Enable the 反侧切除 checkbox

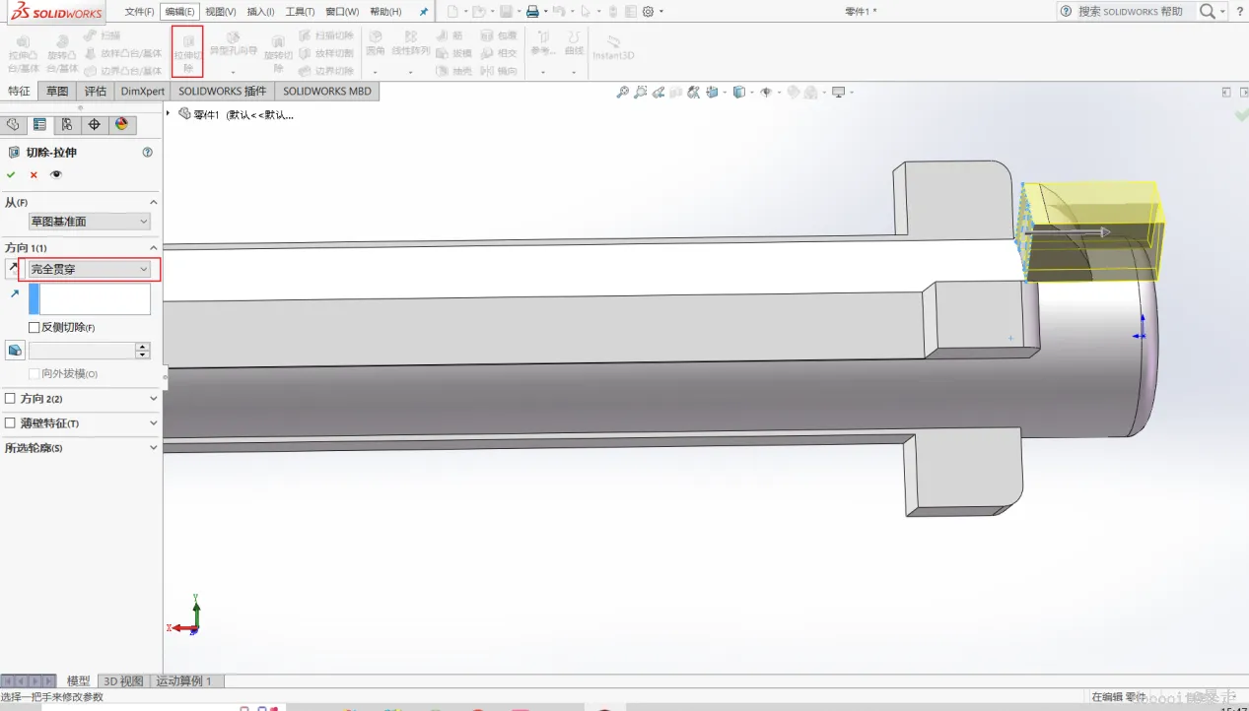point(35,327)
